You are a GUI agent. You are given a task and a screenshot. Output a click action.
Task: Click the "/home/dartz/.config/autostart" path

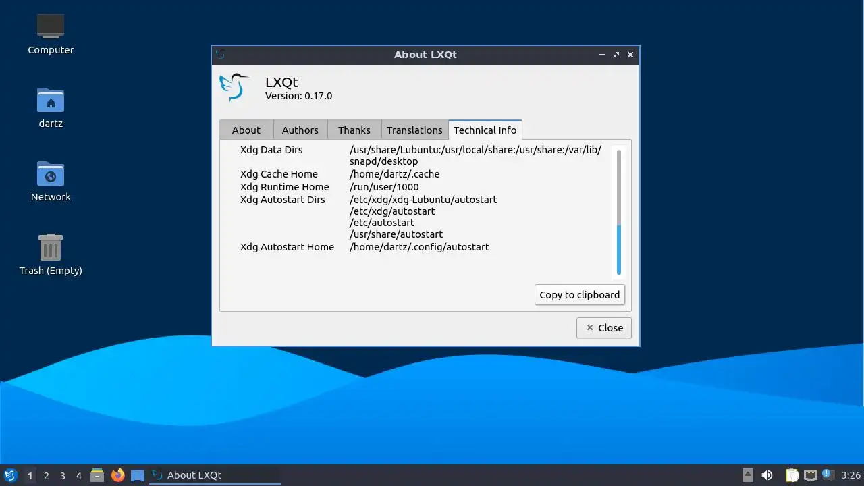tap(419, 247)
